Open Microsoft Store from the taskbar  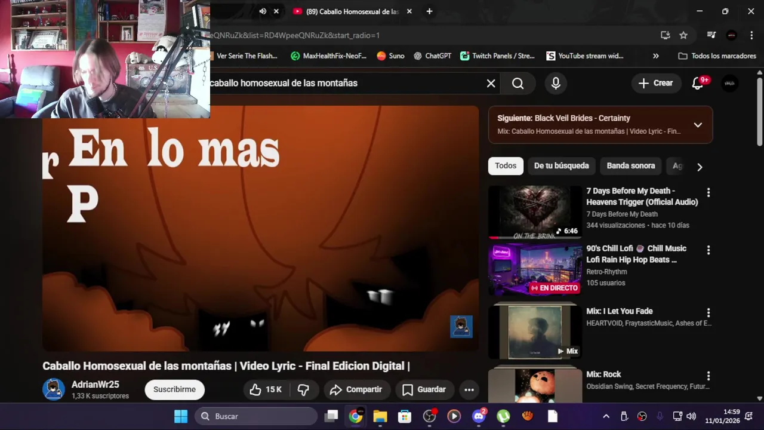click(x=405, y=416)
